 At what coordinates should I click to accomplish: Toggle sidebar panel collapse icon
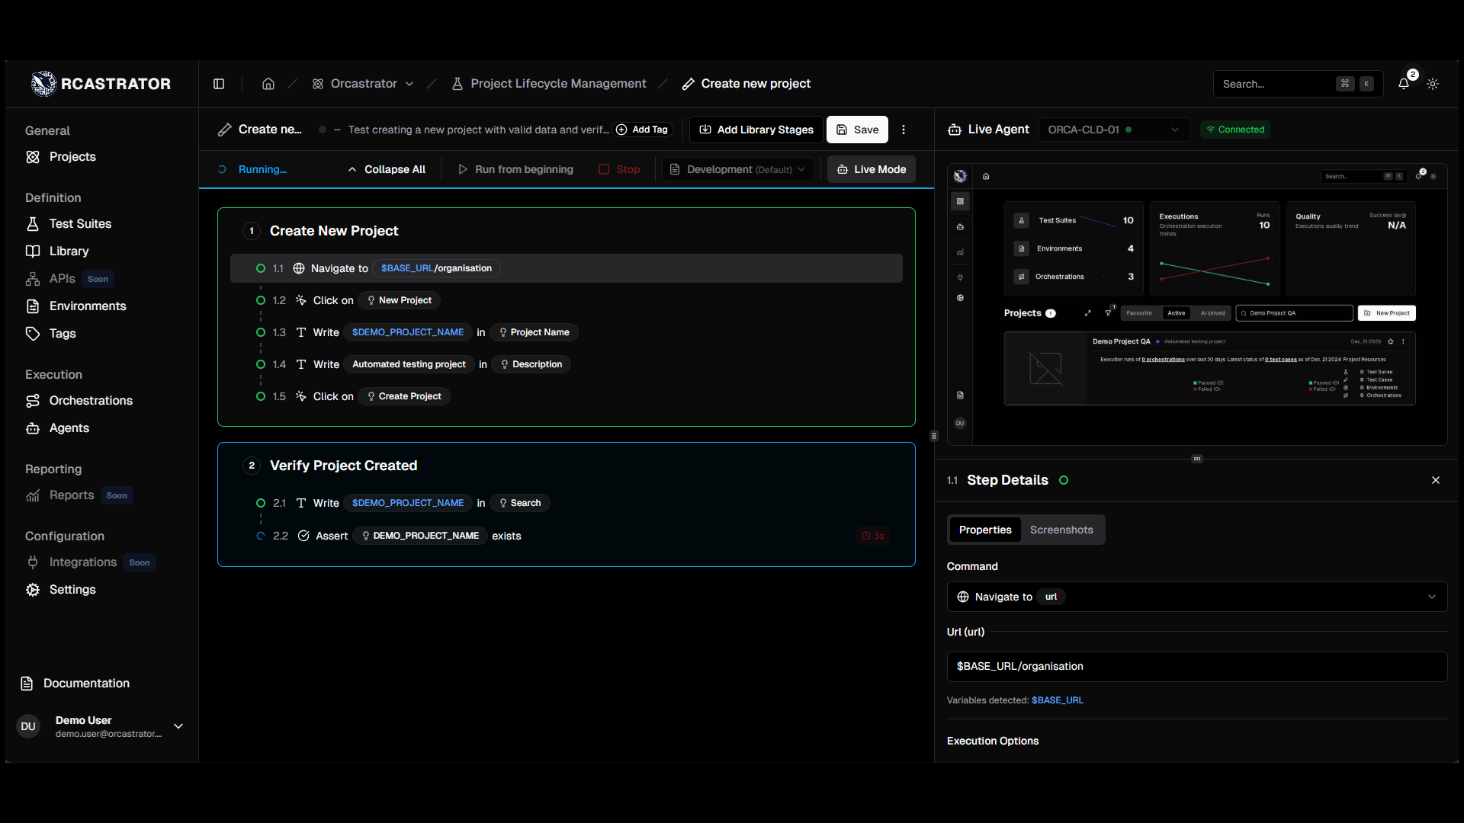(219, 84)
